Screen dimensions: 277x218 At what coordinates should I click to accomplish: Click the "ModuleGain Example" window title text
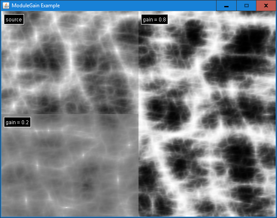click(x=36, y=6)
